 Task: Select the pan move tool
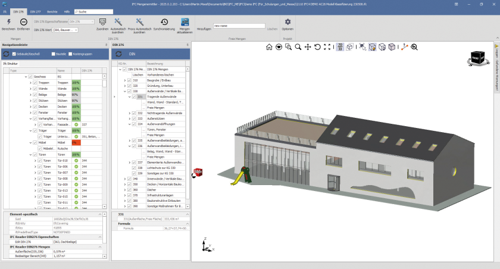[x=308, y=47]
